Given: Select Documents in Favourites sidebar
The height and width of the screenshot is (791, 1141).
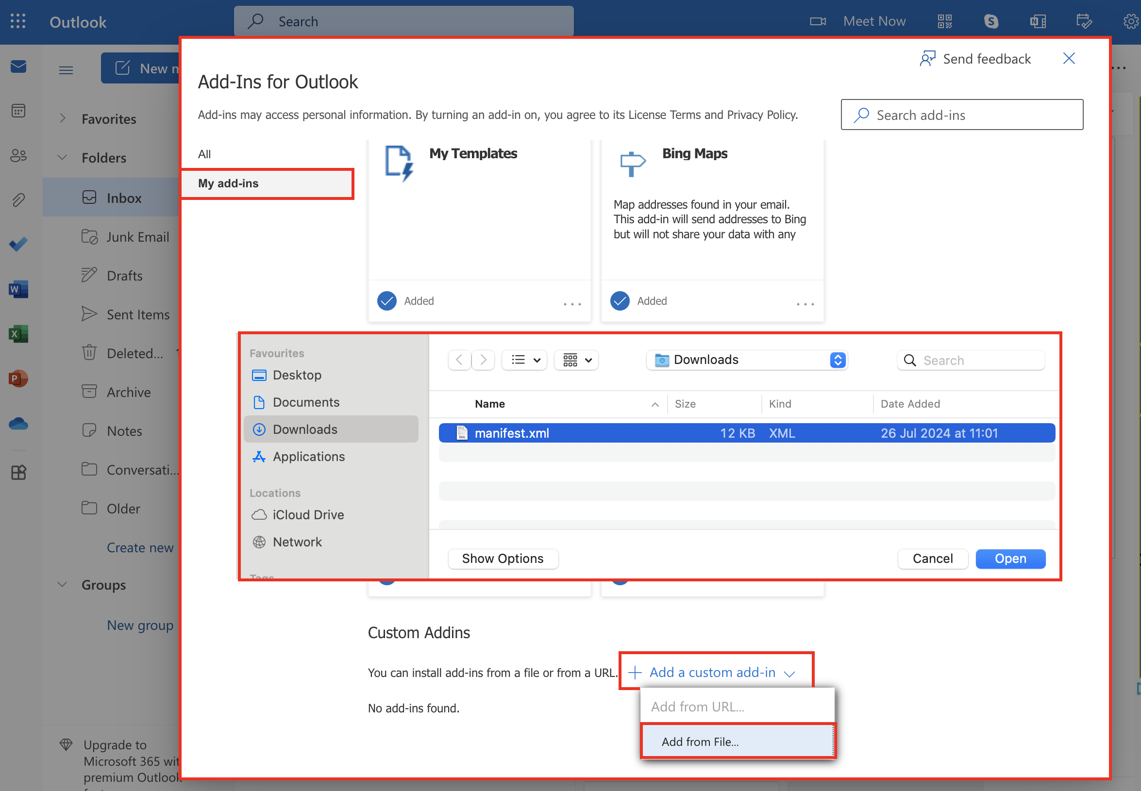Looking at the screenshot, I should [331, 402].
